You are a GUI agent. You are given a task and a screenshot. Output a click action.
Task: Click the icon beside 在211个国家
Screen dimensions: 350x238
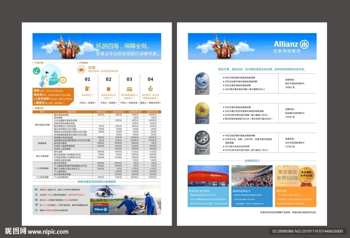[x=36, y=205]
